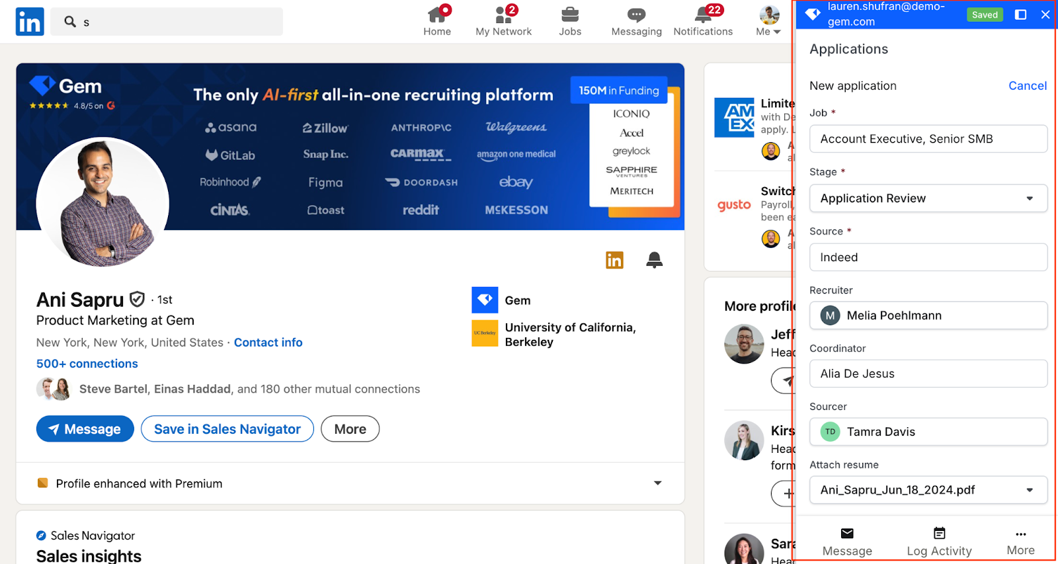Open the More button on profile
This screenshot has height=564, width=1058.
point(350,429)
